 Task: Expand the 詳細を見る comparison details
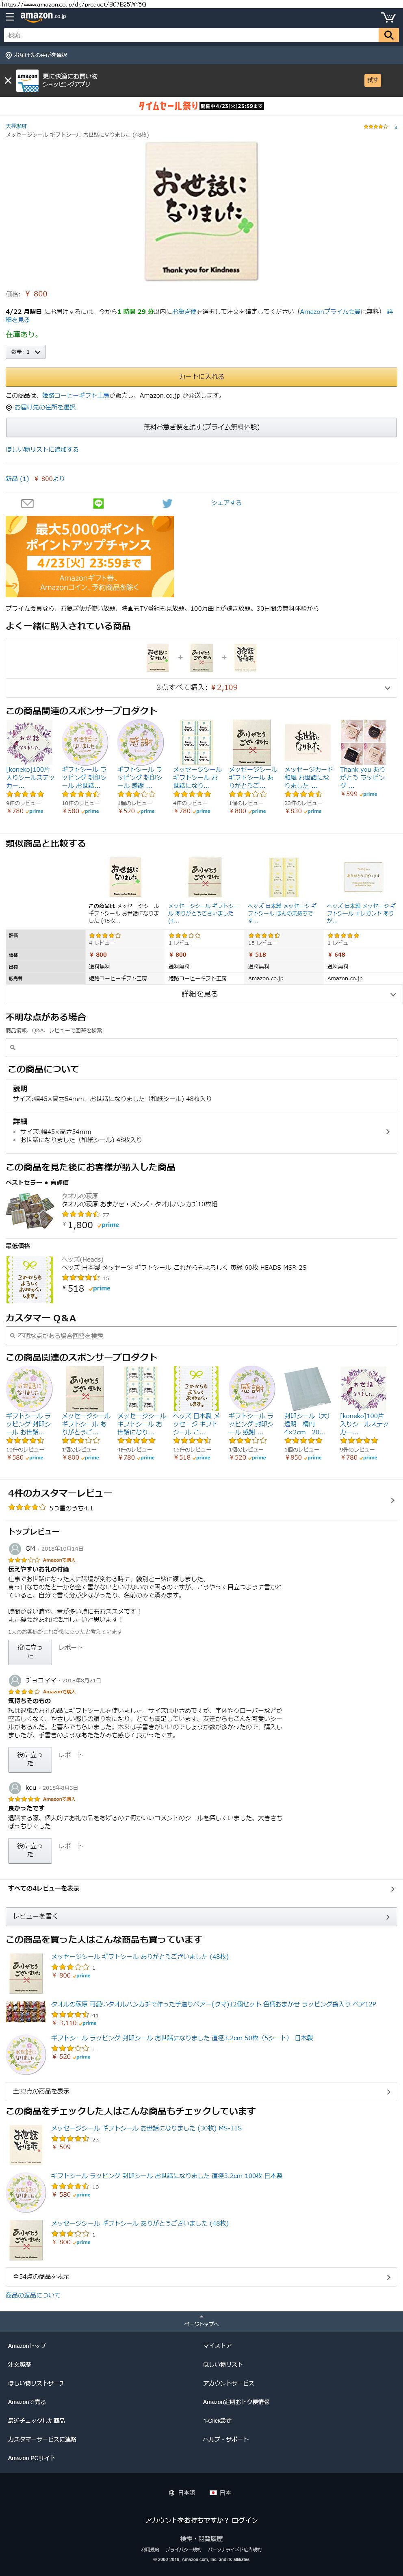201,994
